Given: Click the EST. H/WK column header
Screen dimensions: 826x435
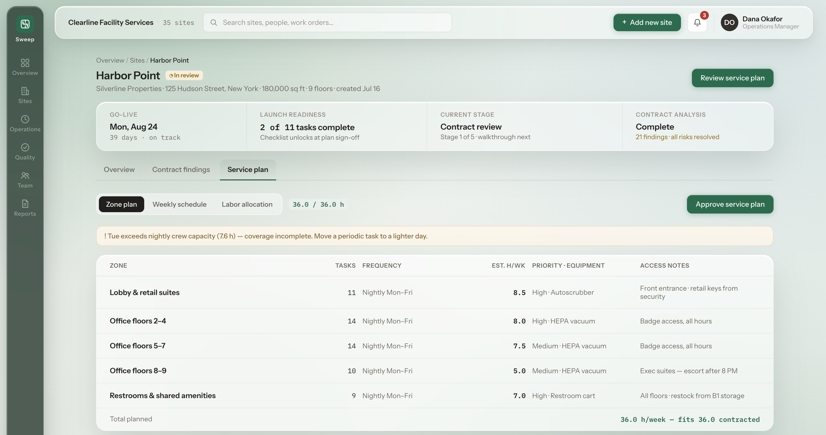Looking at the screenshot, I should pyautogui.click(x=509, y=265).
